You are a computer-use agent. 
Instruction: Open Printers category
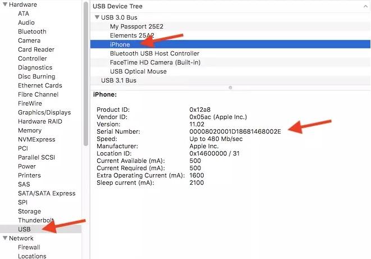point(29,175)
